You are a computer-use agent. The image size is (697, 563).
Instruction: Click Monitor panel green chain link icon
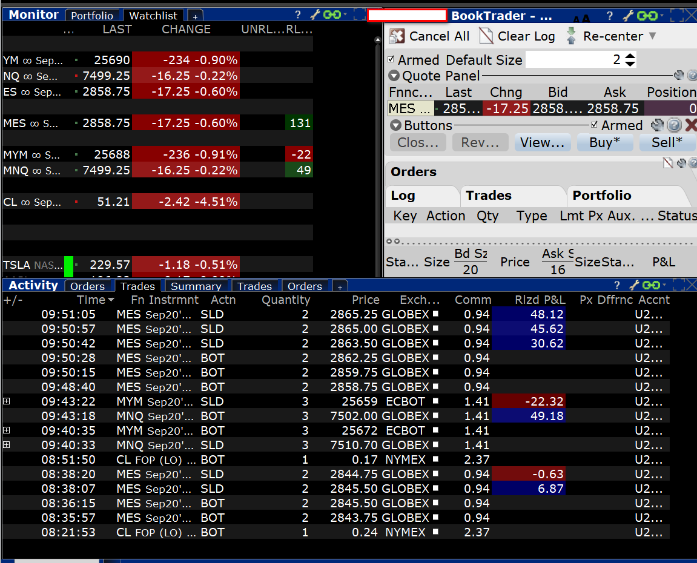click(332, 15)
